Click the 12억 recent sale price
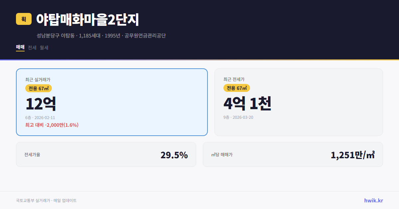 tap(41, 103)
